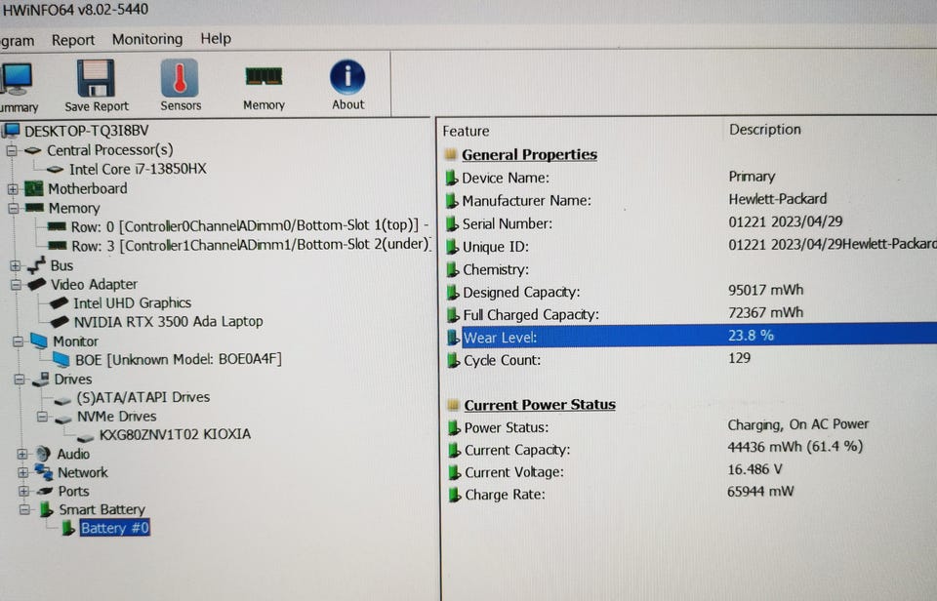
Task: Open the Monitoring menu
Action: click(147, 39)
